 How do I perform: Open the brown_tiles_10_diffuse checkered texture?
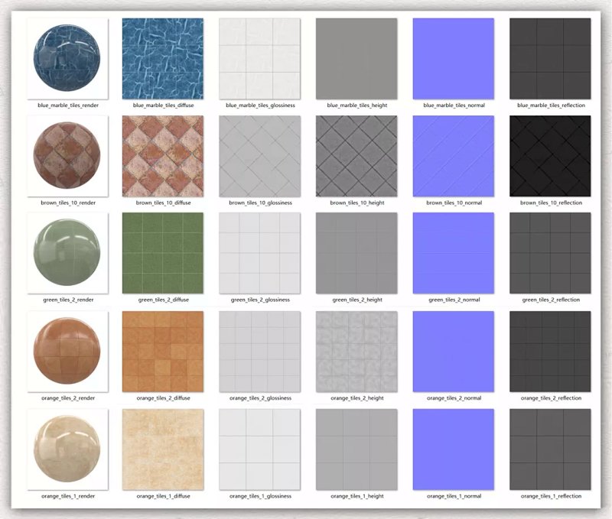pos(163,156)
